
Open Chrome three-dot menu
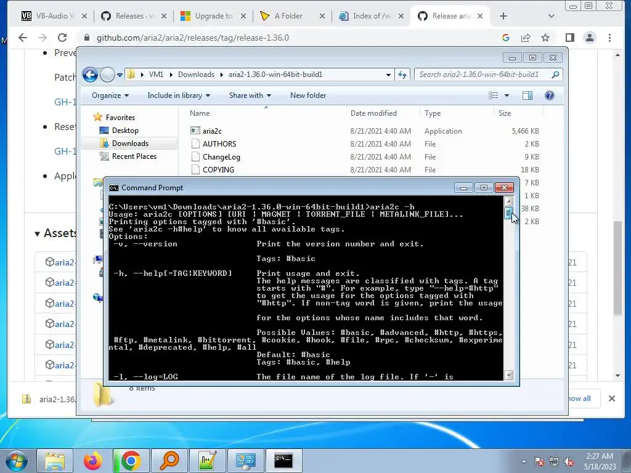[x=609, y=38]
